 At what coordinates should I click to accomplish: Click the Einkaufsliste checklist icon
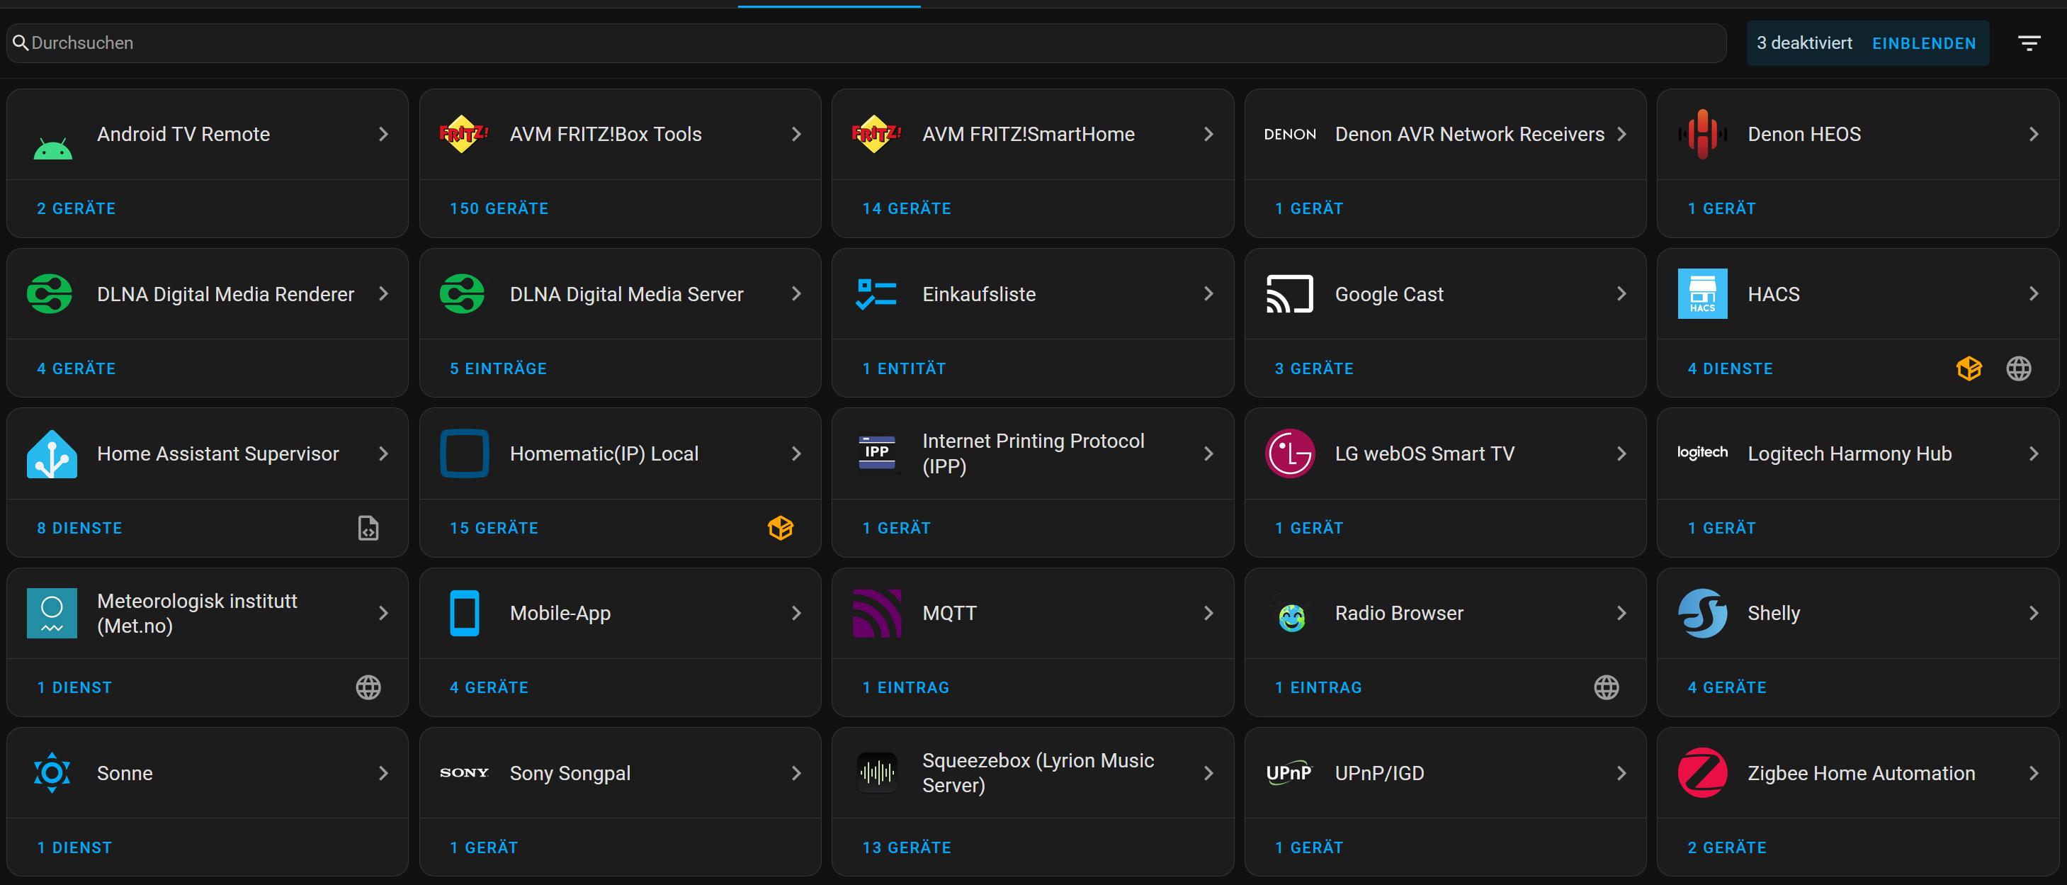pyautogui.click(x=876, y=293)
